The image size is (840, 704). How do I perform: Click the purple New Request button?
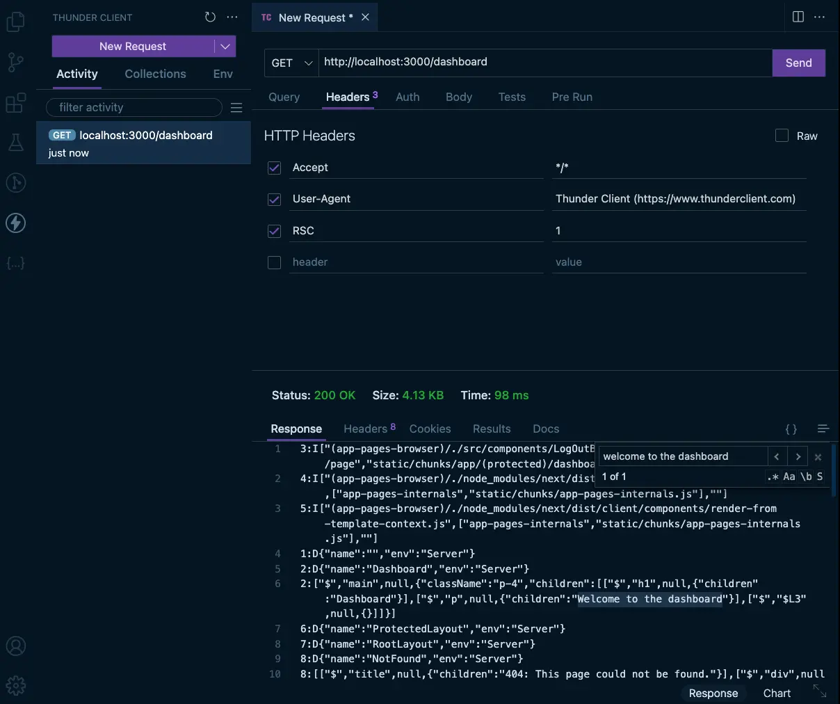coord(133,47)
